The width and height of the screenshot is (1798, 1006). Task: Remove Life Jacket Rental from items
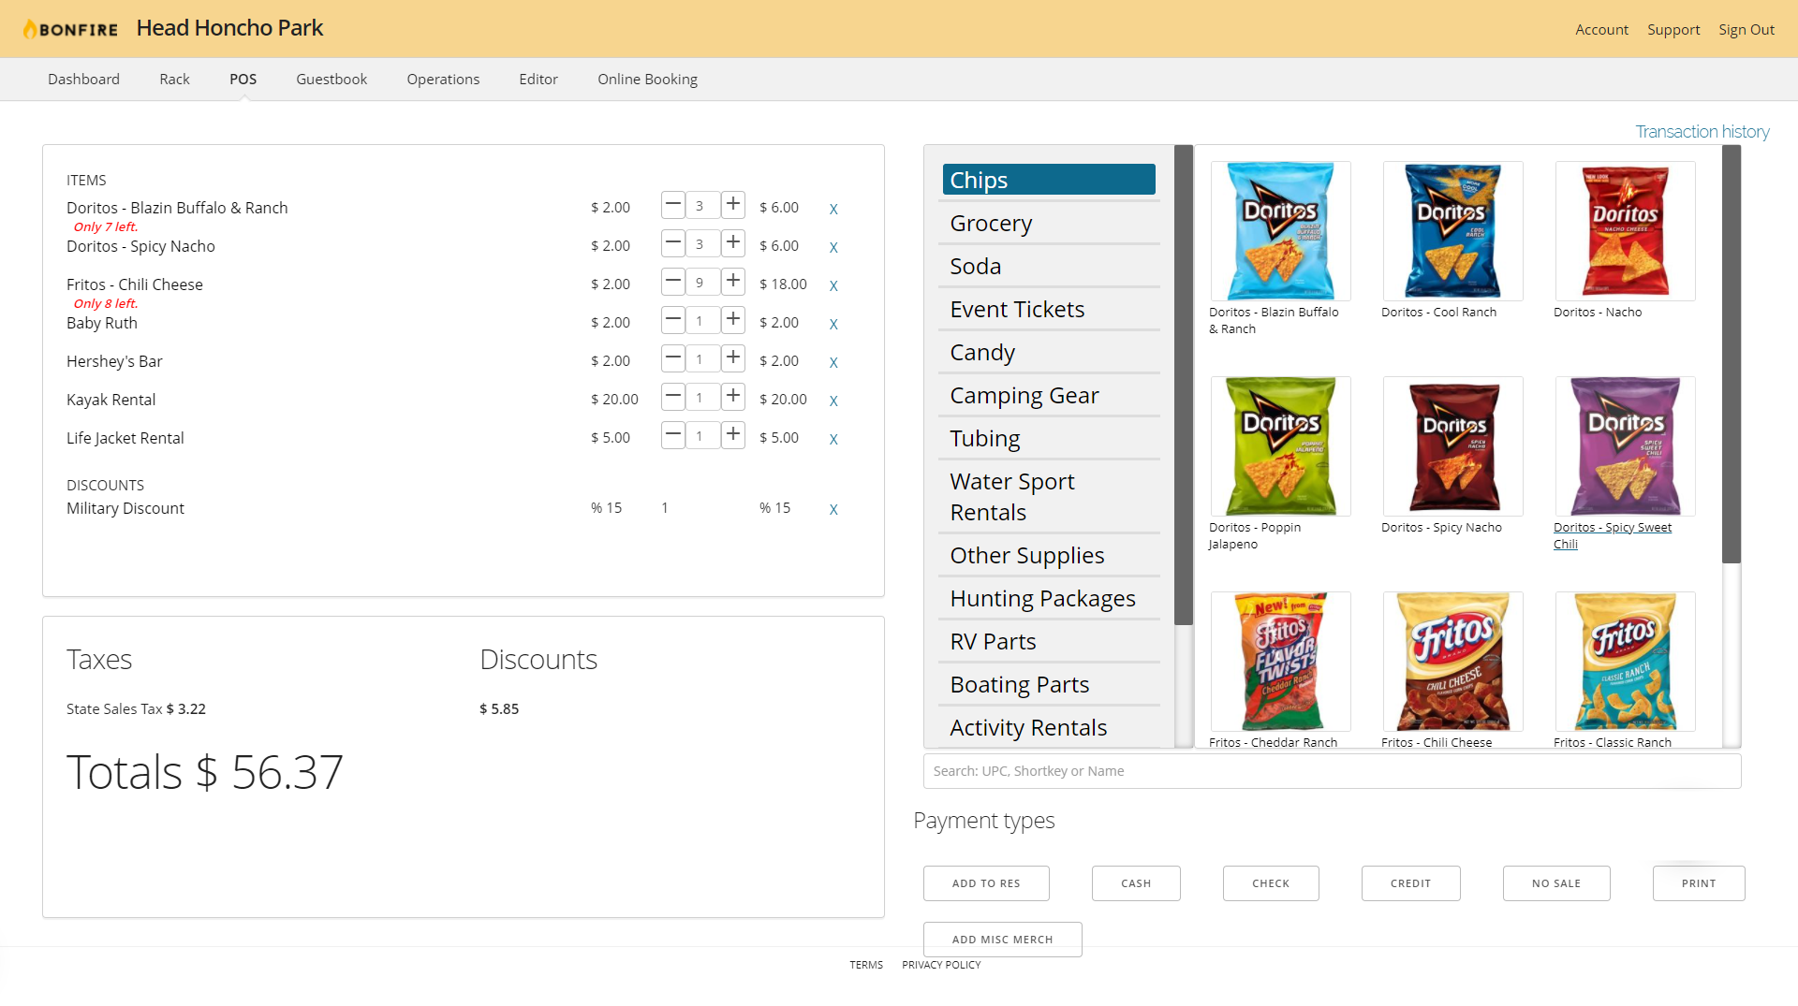833,439
